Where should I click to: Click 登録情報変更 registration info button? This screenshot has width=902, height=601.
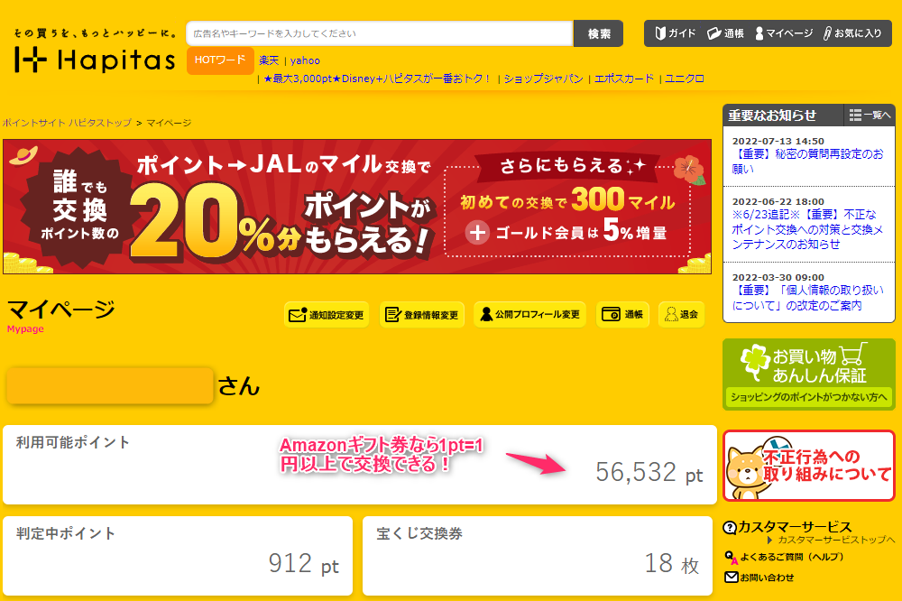click(422, 314)
